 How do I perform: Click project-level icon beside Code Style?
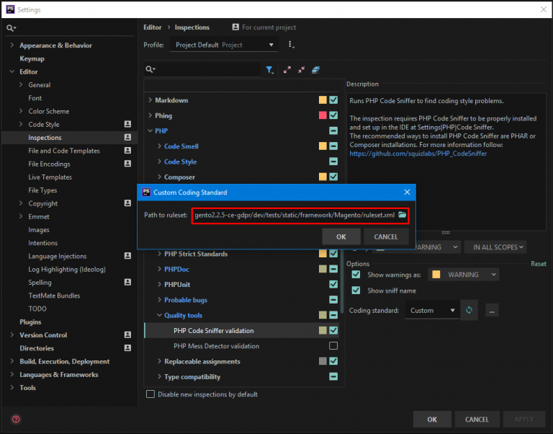(127, 124)
